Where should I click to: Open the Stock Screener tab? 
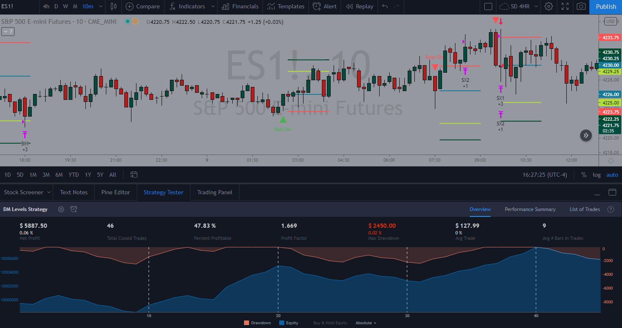(23, 192)
